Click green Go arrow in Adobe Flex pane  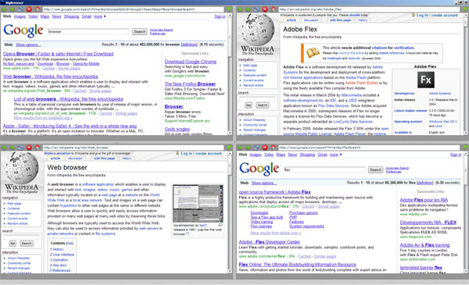point(465,9)
